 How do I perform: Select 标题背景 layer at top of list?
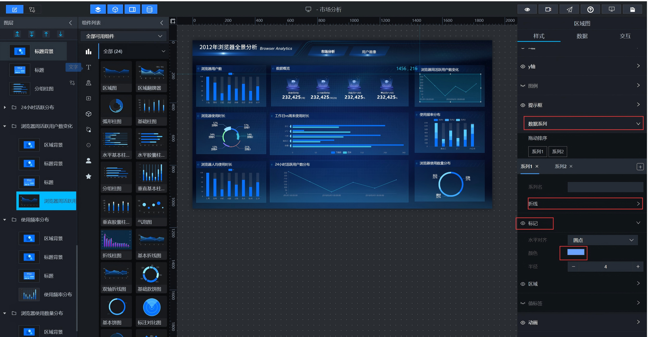click(x=33, y=51)
